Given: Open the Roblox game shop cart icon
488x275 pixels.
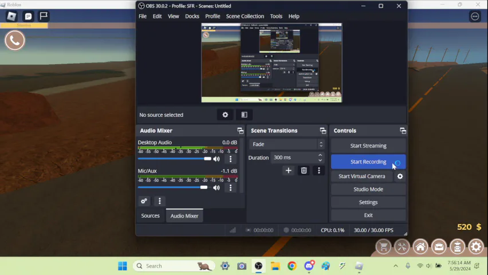Looking at the screenshot, I should click(x=383, y=247).
